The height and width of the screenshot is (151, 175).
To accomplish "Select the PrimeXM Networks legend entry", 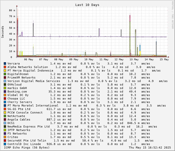I will coord(21,77).
